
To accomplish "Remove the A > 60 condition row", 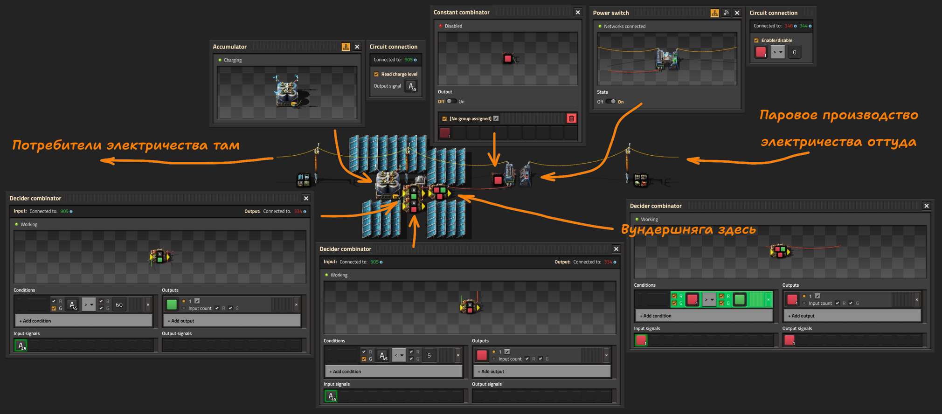I will coord(148,305).
